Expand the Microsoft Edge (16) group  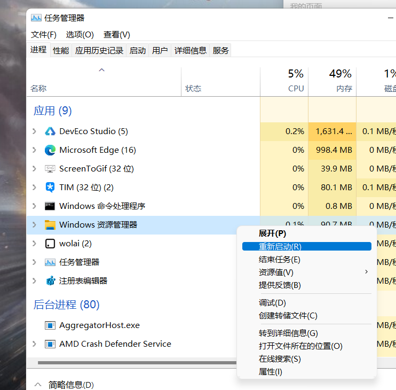[x=34, y=150]
